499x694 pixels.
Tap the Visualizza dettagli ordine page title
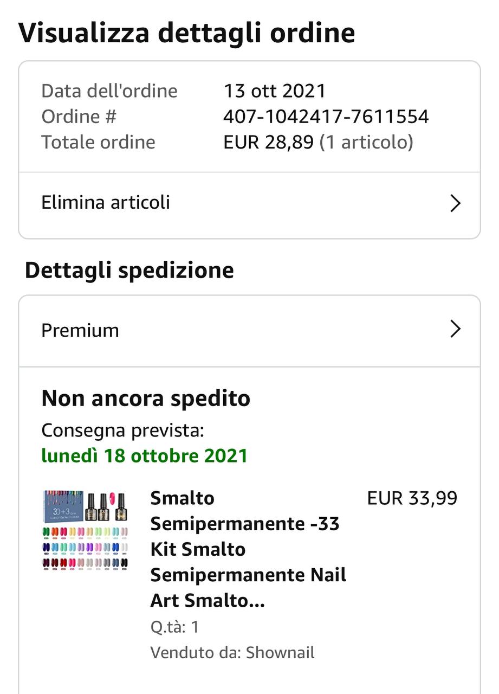coord(187,33)
